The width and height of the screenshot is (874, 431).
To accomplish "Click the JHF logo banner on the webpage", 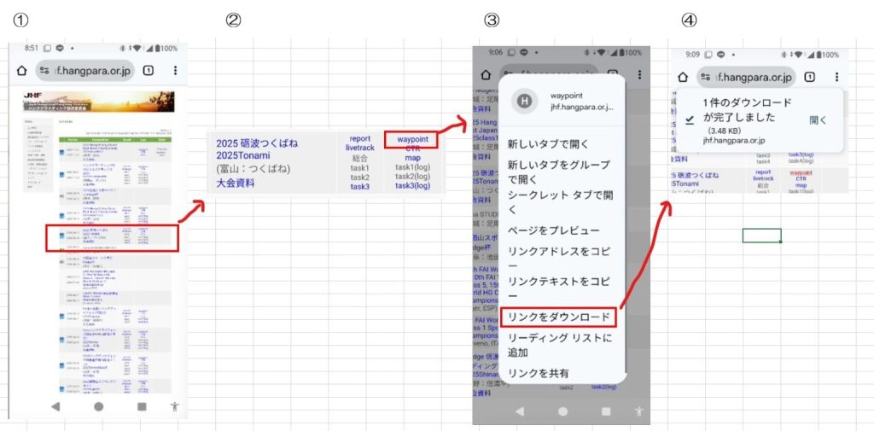I will tap(98, 102).
